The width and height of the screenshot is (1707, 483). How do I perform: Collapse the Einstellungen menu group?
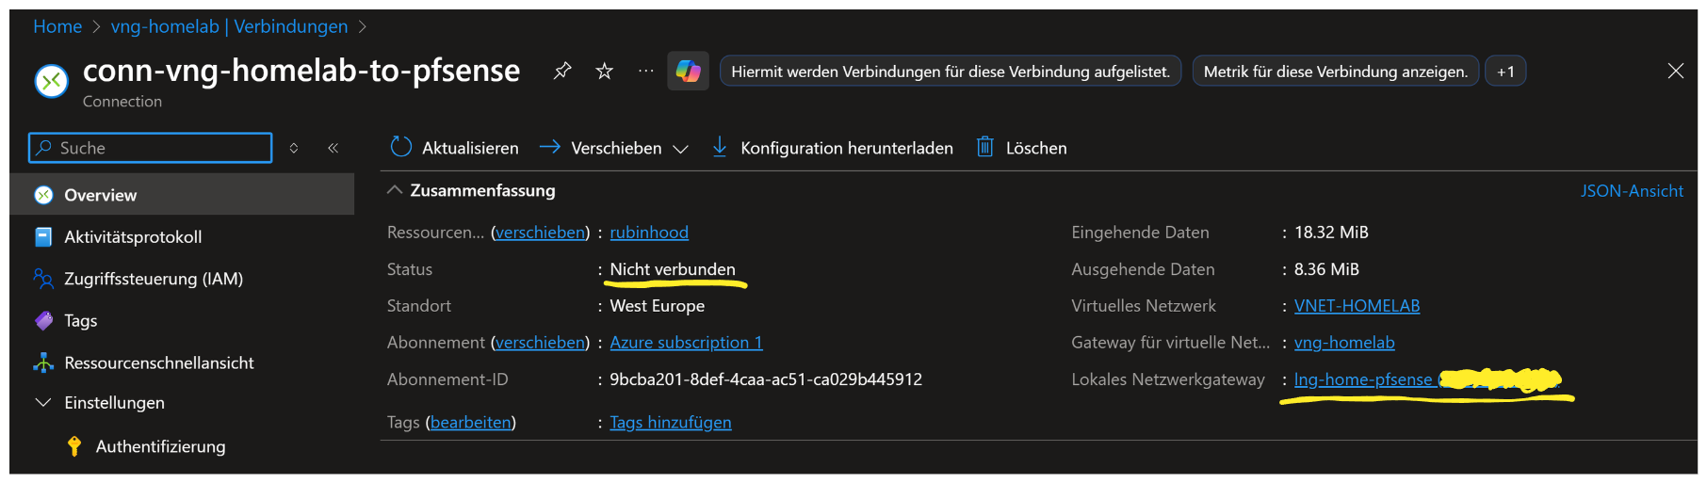(x=43, y=402)
